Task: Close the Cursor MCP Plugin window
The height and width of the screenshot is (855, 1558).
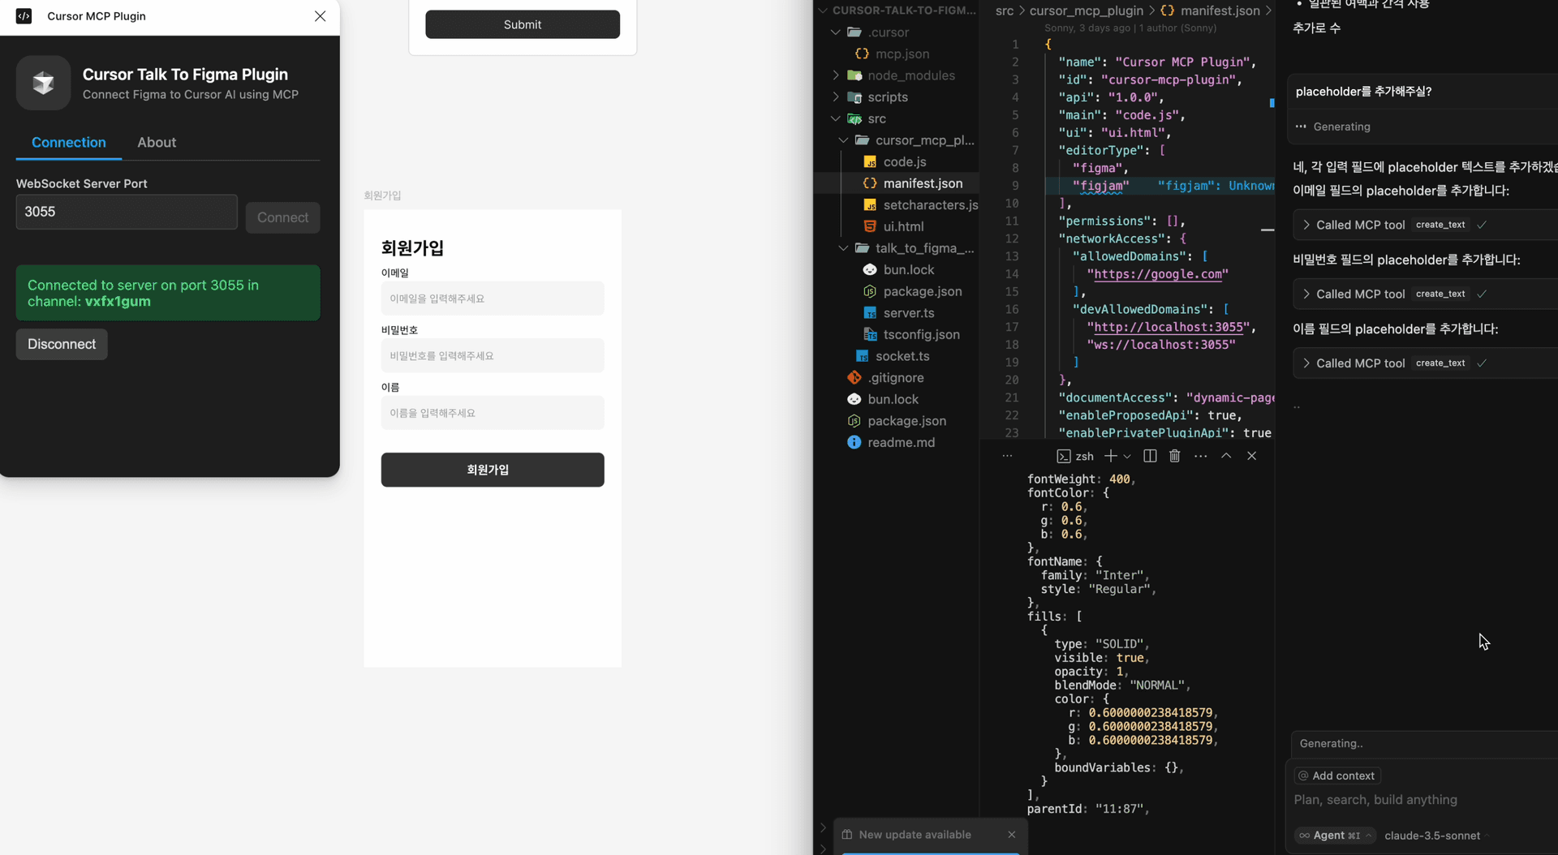Action: click(320, 16)
